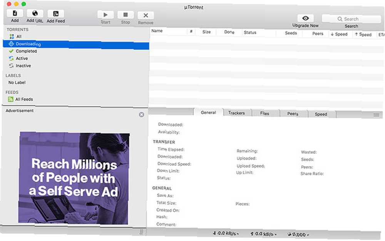Switch to the Speed tab
The height and width of the screenshot is (241, 385).
pyautogui.click(x=321, y=114)
